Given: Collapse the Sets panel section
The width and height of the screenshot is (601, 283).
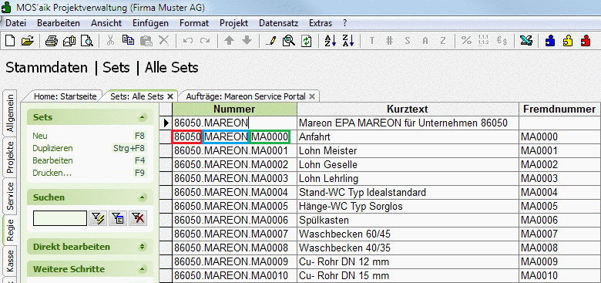Looking at the screenshot, I should click(x=143, y=117).
